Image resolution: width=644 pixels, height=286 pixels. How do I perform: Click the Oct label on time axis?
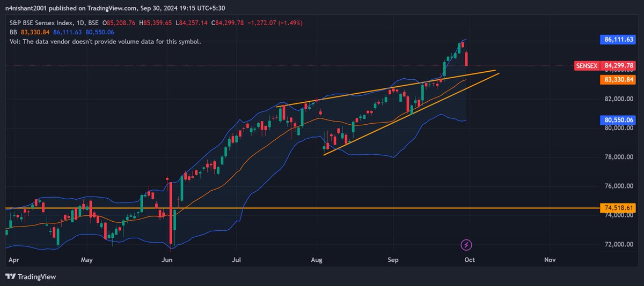(x=469, y=259)
